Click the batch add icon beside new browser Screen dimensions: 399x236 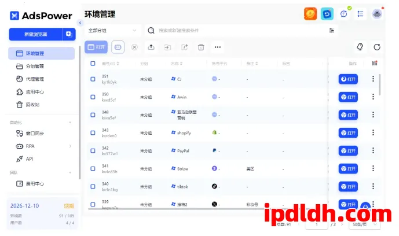[69, 34]
